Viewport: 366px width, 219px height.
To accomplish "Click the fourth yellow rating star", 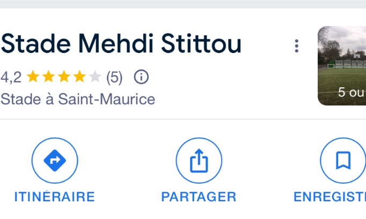I will [79, 78].
